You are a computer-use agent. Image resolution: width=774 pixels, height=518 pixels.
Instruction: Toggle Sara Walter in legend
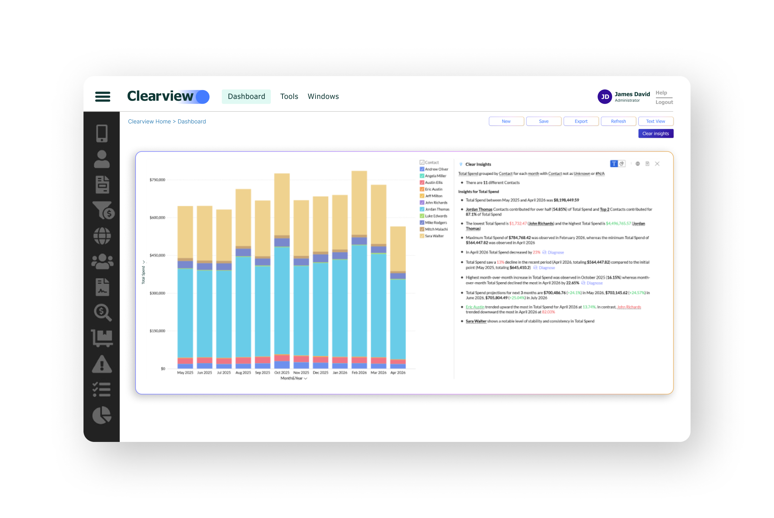[x=422, y=236]
